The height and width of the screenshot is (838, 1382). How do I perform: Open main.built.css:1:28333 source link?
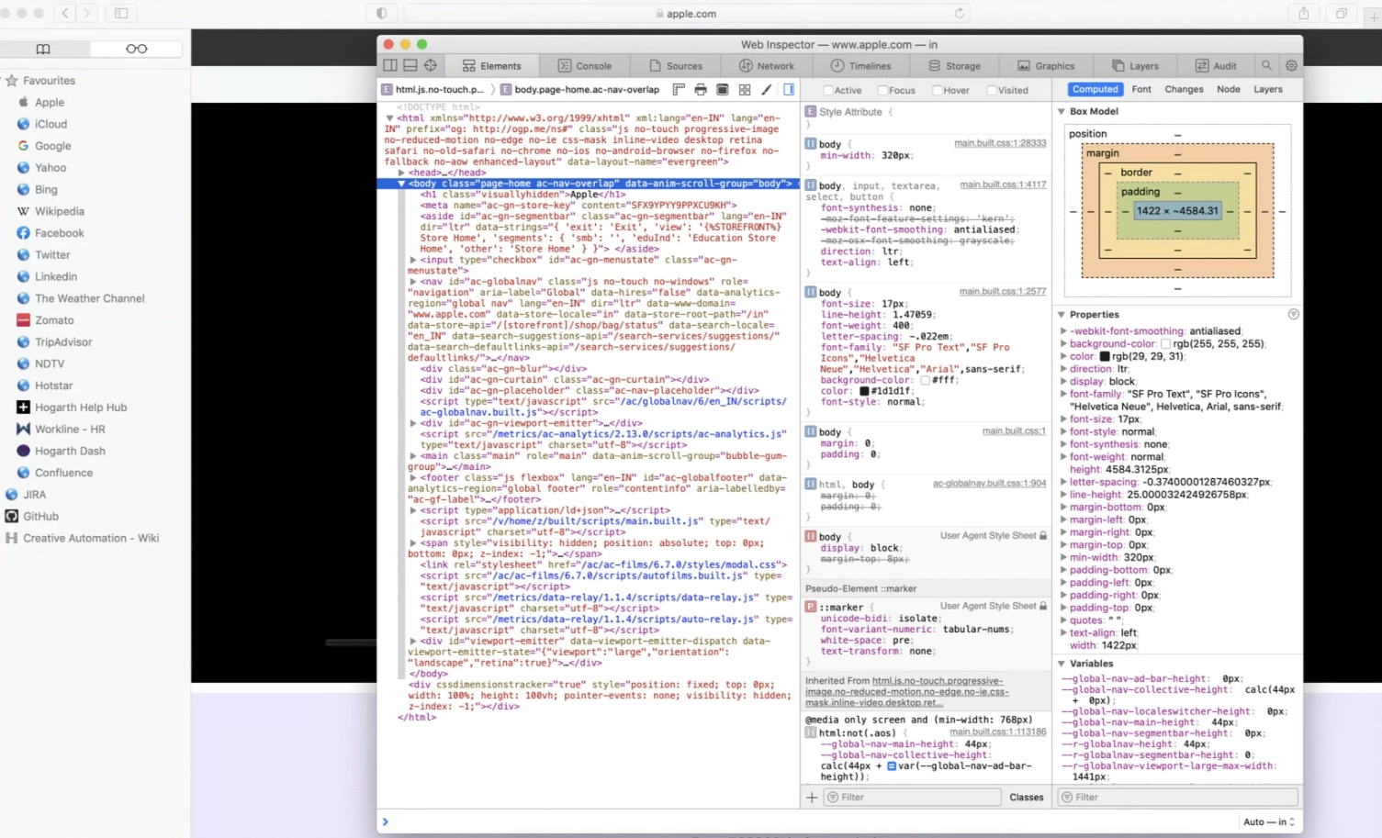(1000, 143)
